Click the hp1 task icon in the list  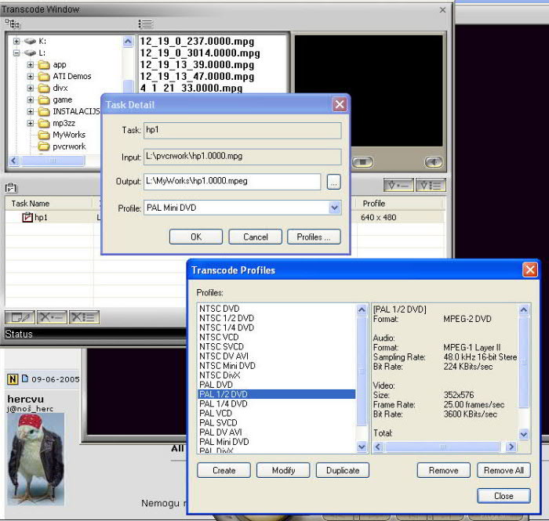27,217
